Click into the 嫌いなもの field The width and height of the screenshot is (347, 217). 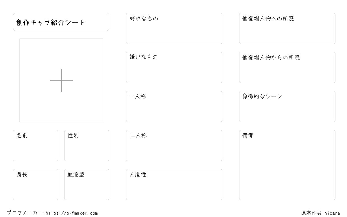click(x=174, y=67)
